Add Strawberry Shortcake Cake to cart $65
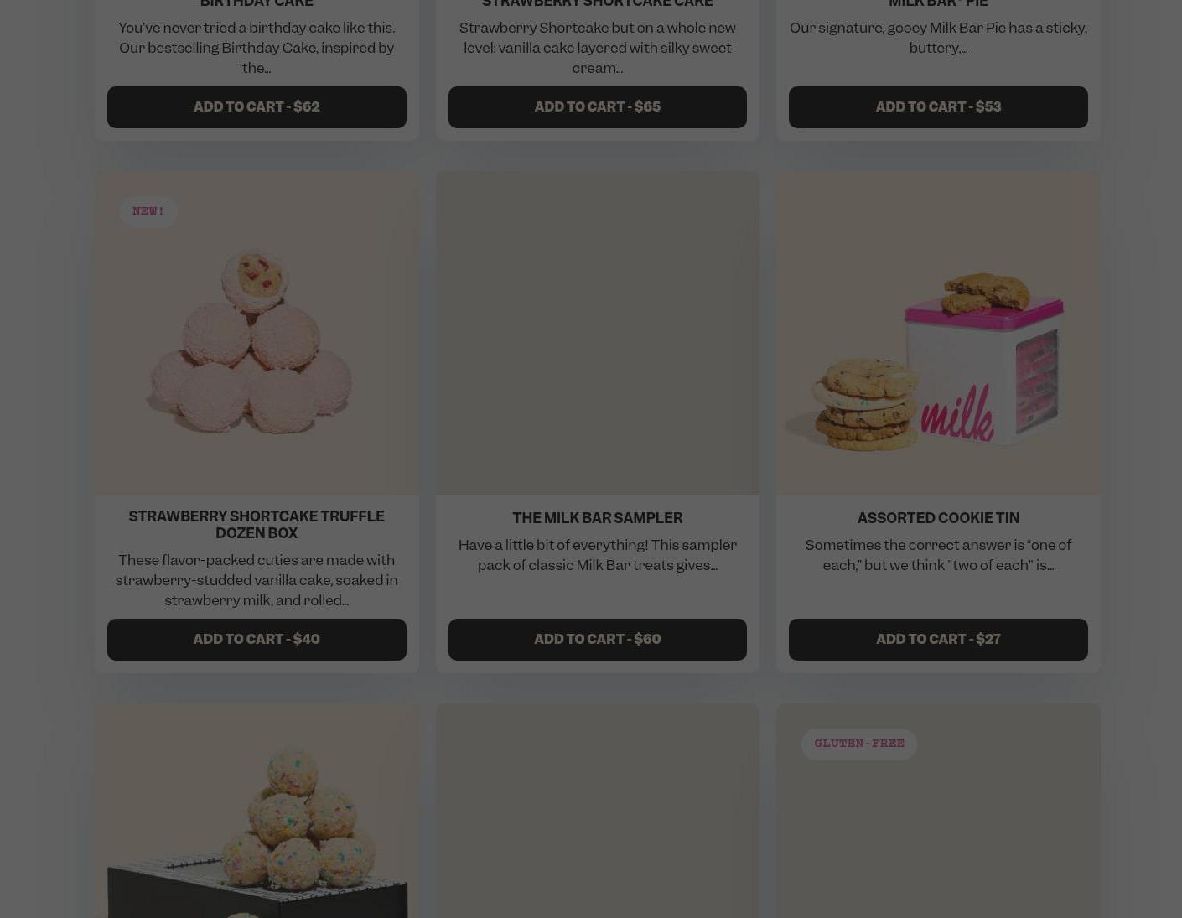The width and height of the screenshot is (1182, 918). tap(598, 107)
